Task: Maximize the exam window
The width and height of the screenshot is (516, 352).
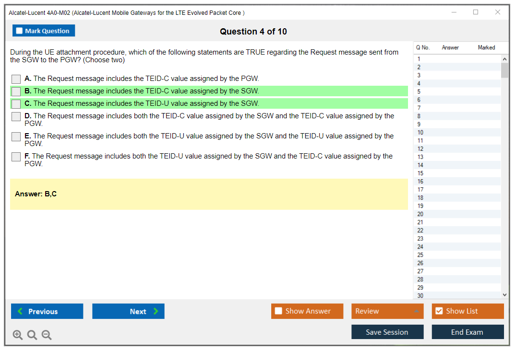Action: pyautogui.click(x=476, y=12)
